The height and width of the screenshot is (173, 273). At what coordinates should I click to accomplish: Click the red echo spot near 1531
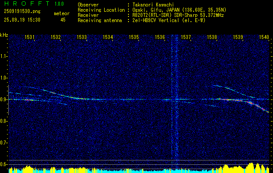pyautogui.click(x=29, y=100)
